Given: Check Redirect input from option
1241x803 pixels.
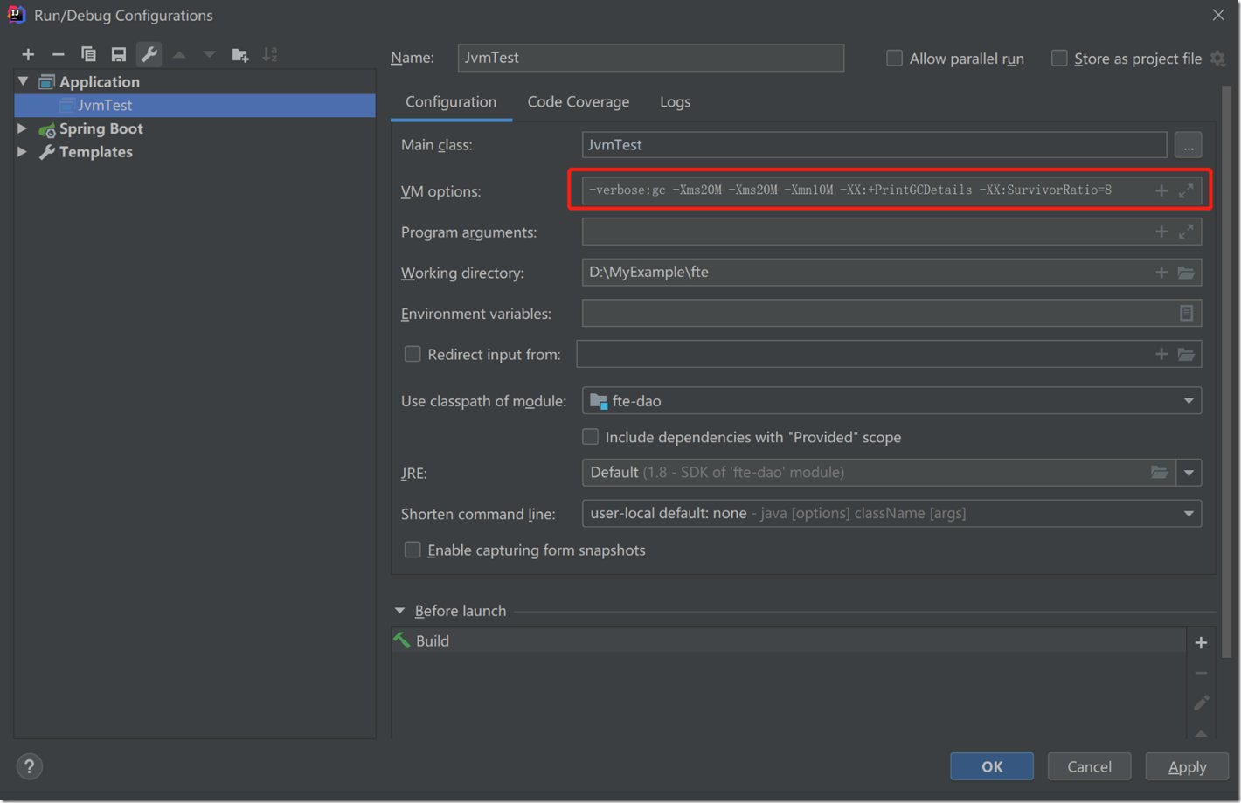Looking at the screenshot, I should click(413, 354).
